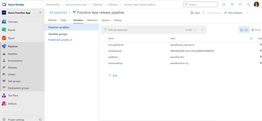Open the Environments icon in sidebar
The height and width of the screenshot is (121, 262).
click(x=4, y=61)
